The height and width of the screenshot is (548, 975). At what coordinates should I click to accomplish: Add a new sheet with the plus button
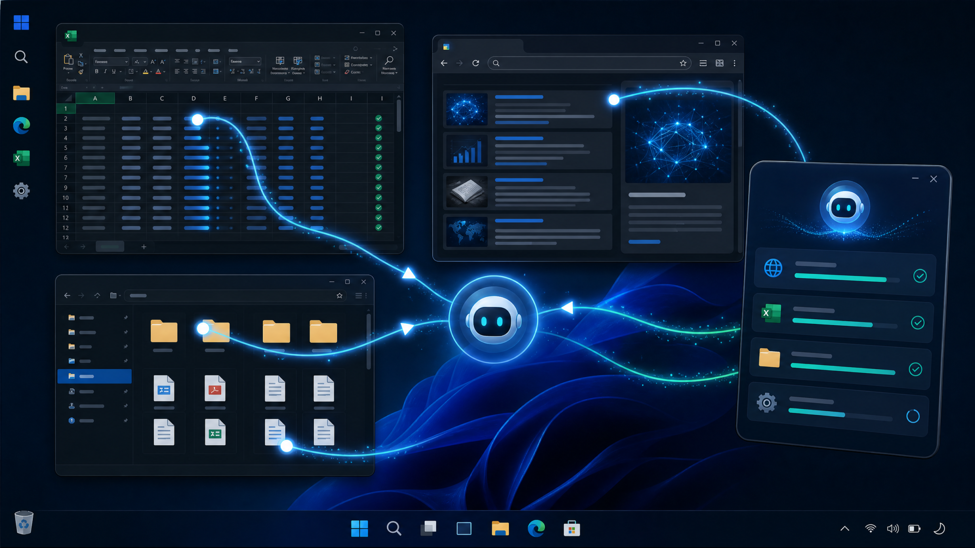[x=144, y=246]
